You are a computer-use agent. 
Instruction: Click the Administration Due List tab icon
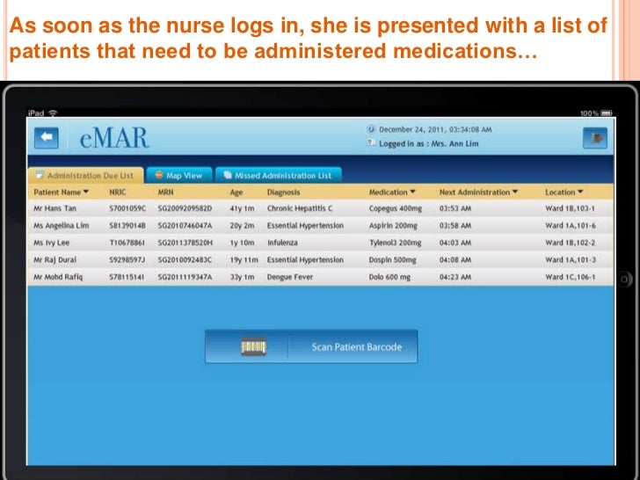40,175
